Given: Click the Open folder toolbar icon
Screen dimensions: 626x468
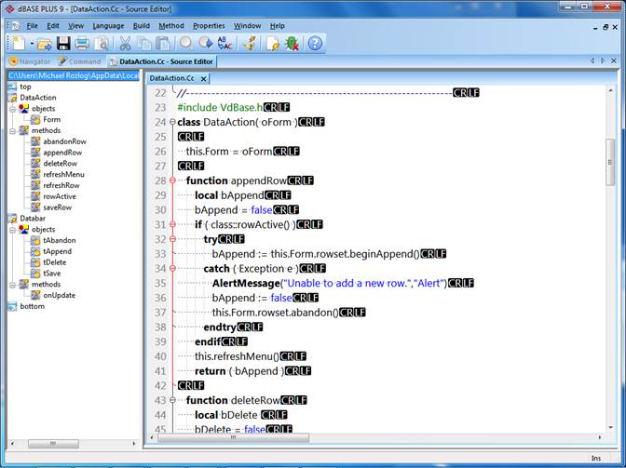Looking at the screenshot, I should 44,43.
